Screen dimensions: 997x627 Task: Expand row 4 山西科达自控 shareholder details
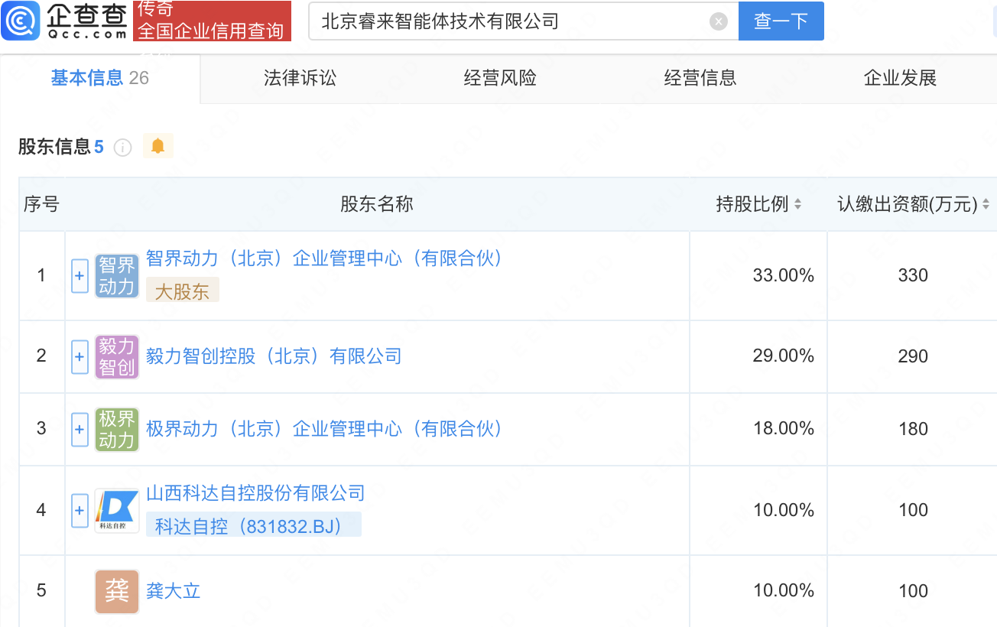(80, 510)
